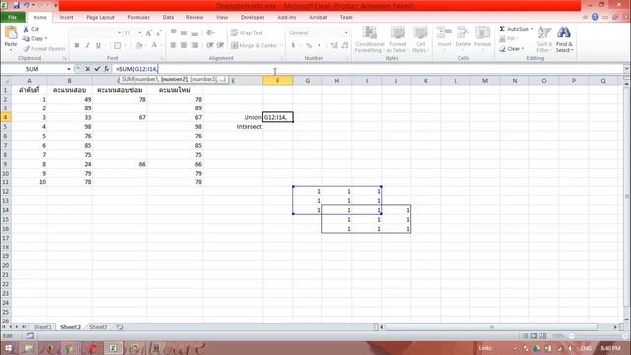Click the Cut scissors icon
The image size is (631, 355).
pos(26,29)
